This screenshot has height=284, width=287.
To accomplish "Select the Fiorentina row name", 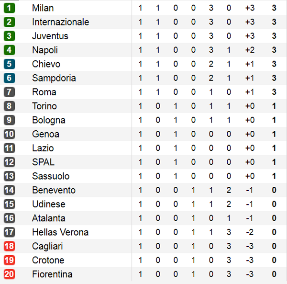I will point(52,274).
